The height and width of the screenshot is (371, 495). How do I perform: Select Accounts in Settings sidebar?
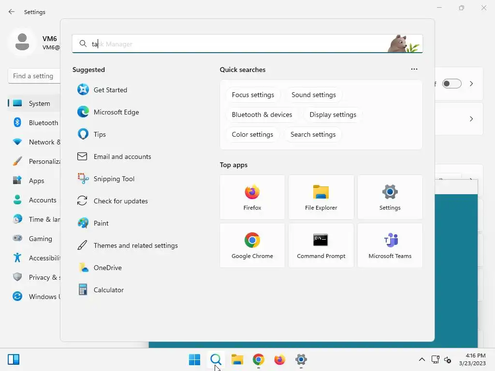tap(34, 200)
